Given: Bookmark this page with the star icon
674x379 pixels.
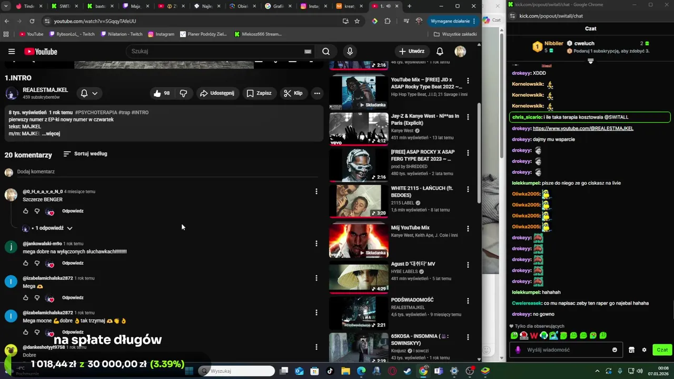Looking at the screenshot, I should point(357,21).
